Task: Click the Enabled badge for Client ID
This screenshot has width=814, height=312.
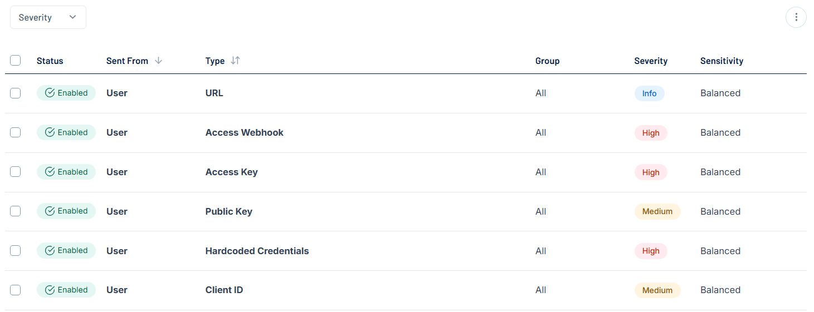Action: pyautogui.click(x=66, y=290)
